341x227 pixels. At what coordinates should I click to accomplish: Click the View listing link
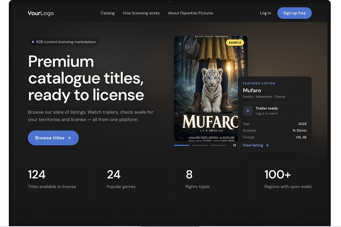(x=256, y=145)
